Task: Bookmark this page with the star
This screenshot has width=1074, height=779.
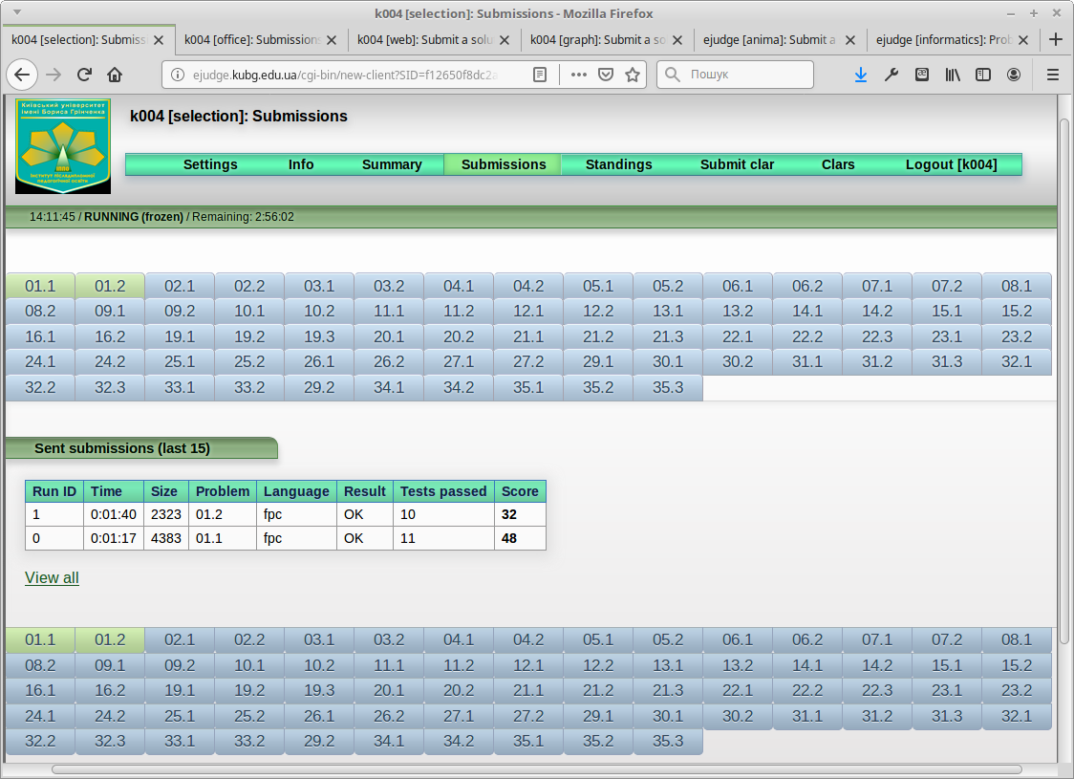Action: pyautogui.click(x=632, y=75)
